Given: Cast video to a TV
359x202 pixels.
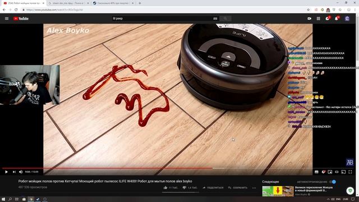Looking at the screenshot, I should tap(343, 172).
